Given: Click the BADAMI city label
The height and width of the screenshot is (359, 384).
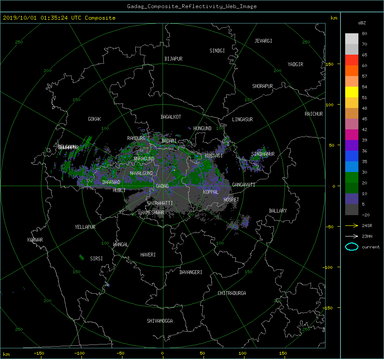Looking at the screenshot, I should point(169,141).
